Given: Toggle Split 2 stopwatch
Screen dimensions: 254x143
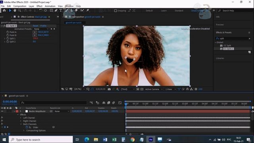Looking at the screenshot, I should point(8,42).
